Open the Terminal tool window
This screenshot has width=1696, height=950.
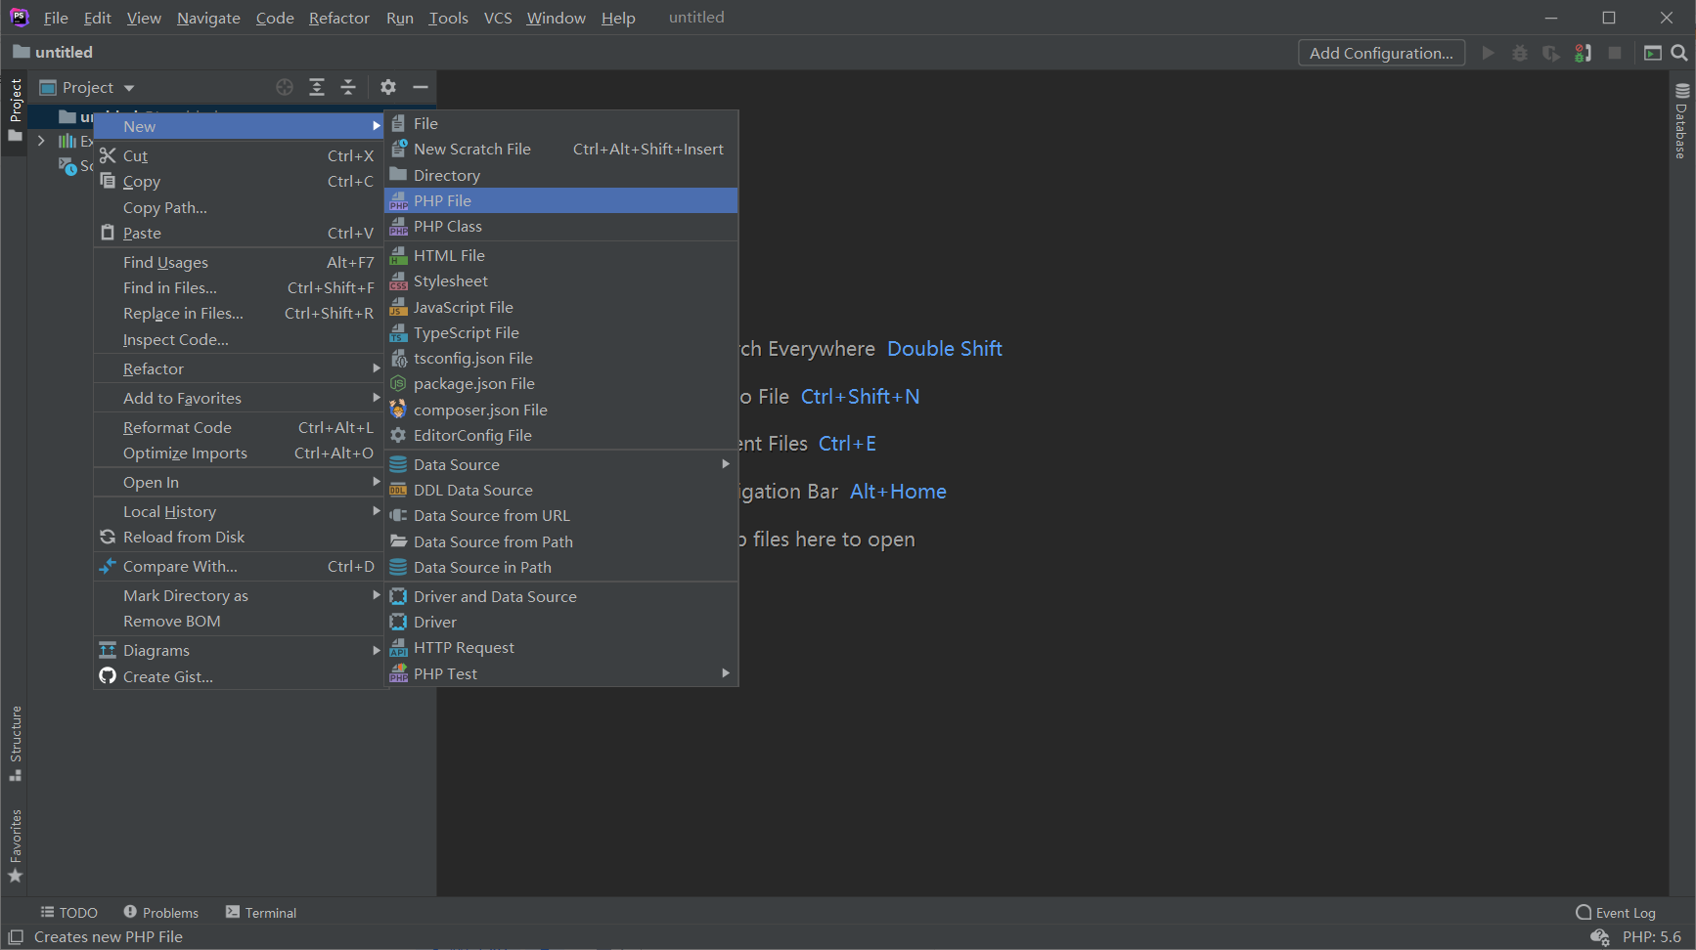[261, 912]
